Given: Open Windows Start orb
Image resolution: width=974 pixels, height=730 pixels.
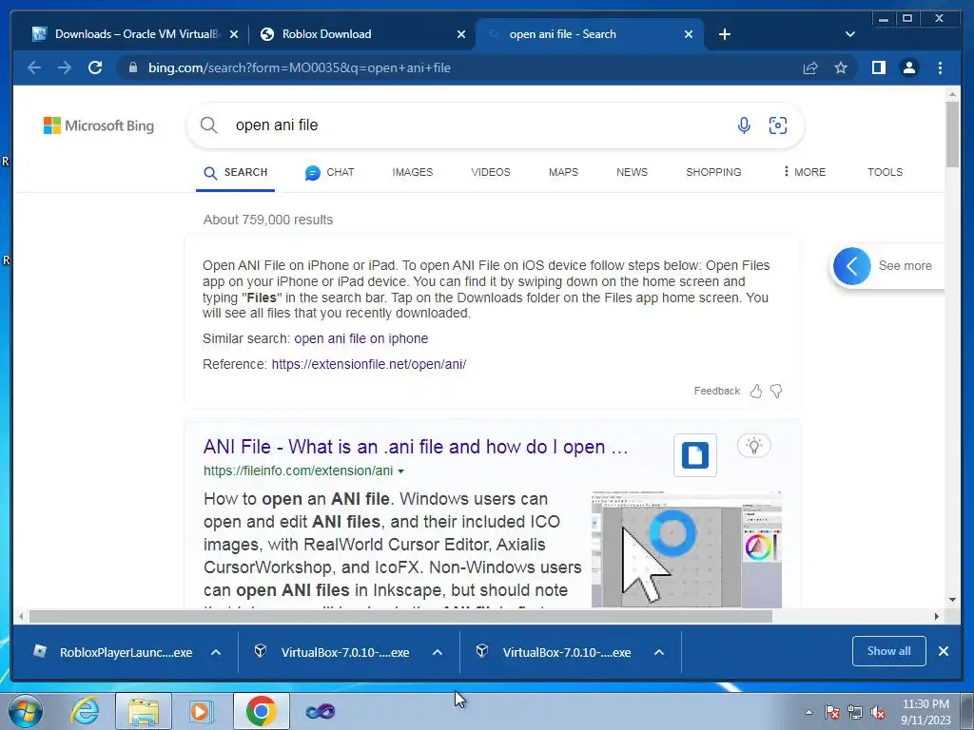Looking at the screenshot, I should (x=26, y=711).
